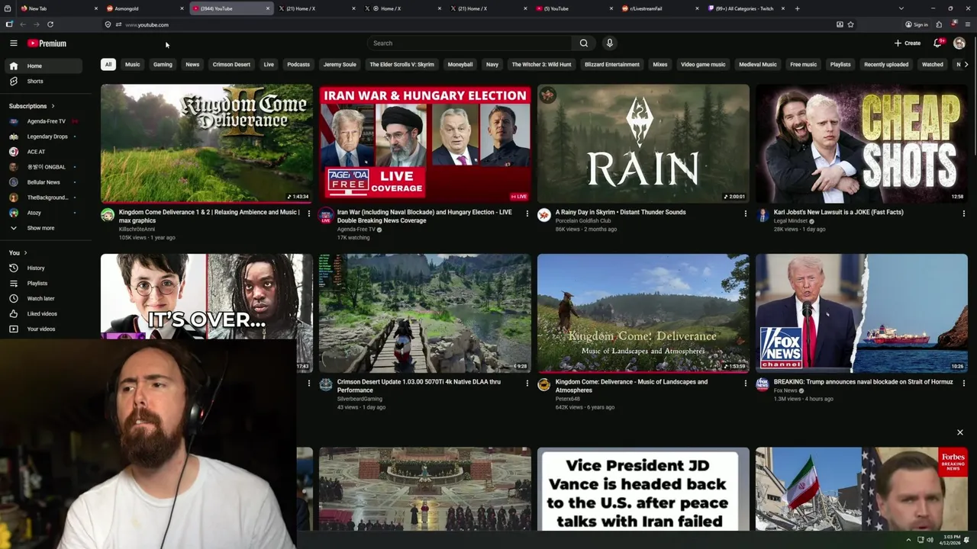Click Sign in in browser toolbar
The image size is (977, 549).
click(x=917, y=24)
